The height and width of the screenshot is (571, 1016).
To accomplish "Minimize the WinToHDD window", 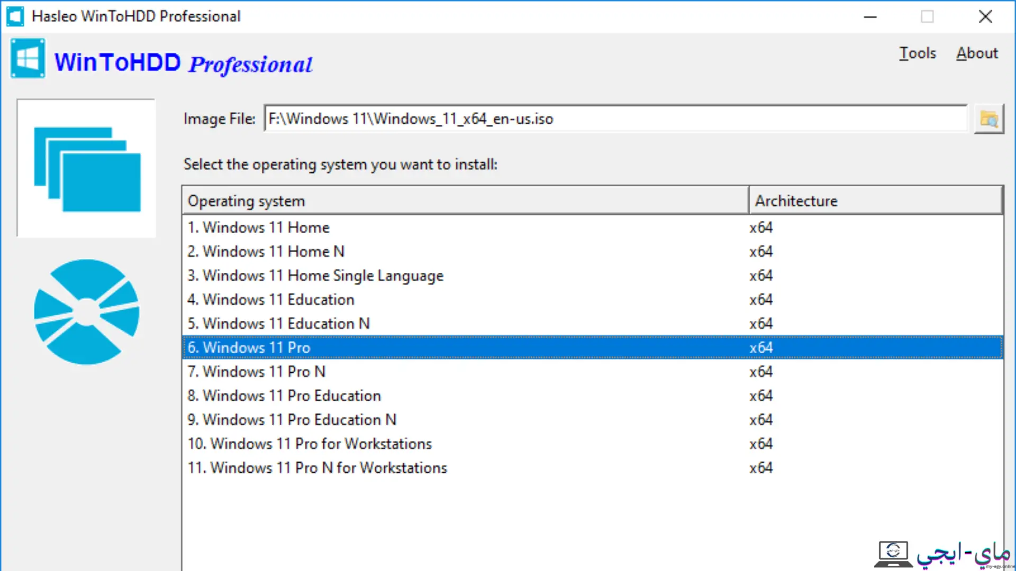I will coord(870,16).
